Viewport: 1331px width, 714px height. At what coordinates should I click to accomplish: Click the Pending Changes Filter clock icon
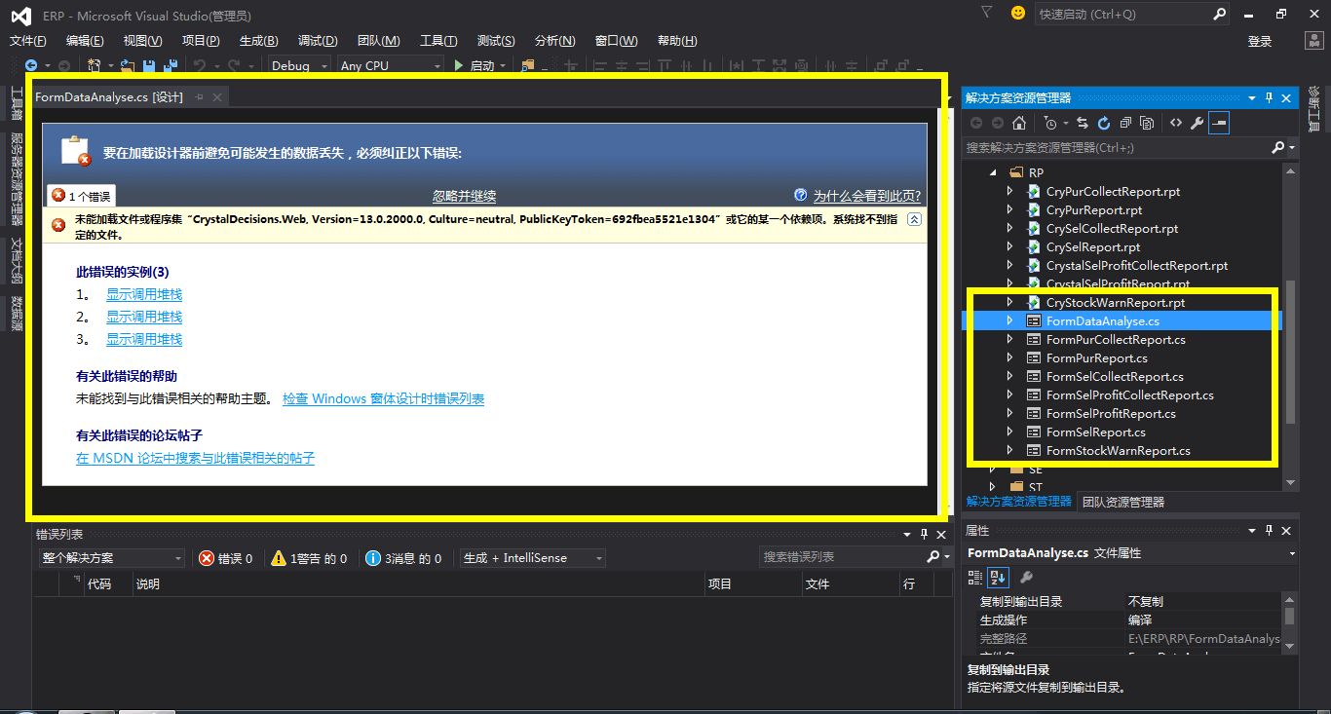[1049, 123]
